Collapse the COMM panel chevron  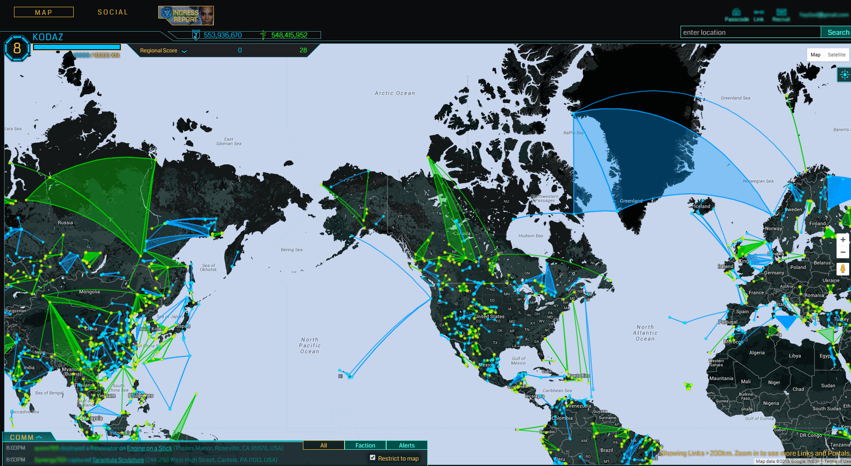[x=39, y=437]
